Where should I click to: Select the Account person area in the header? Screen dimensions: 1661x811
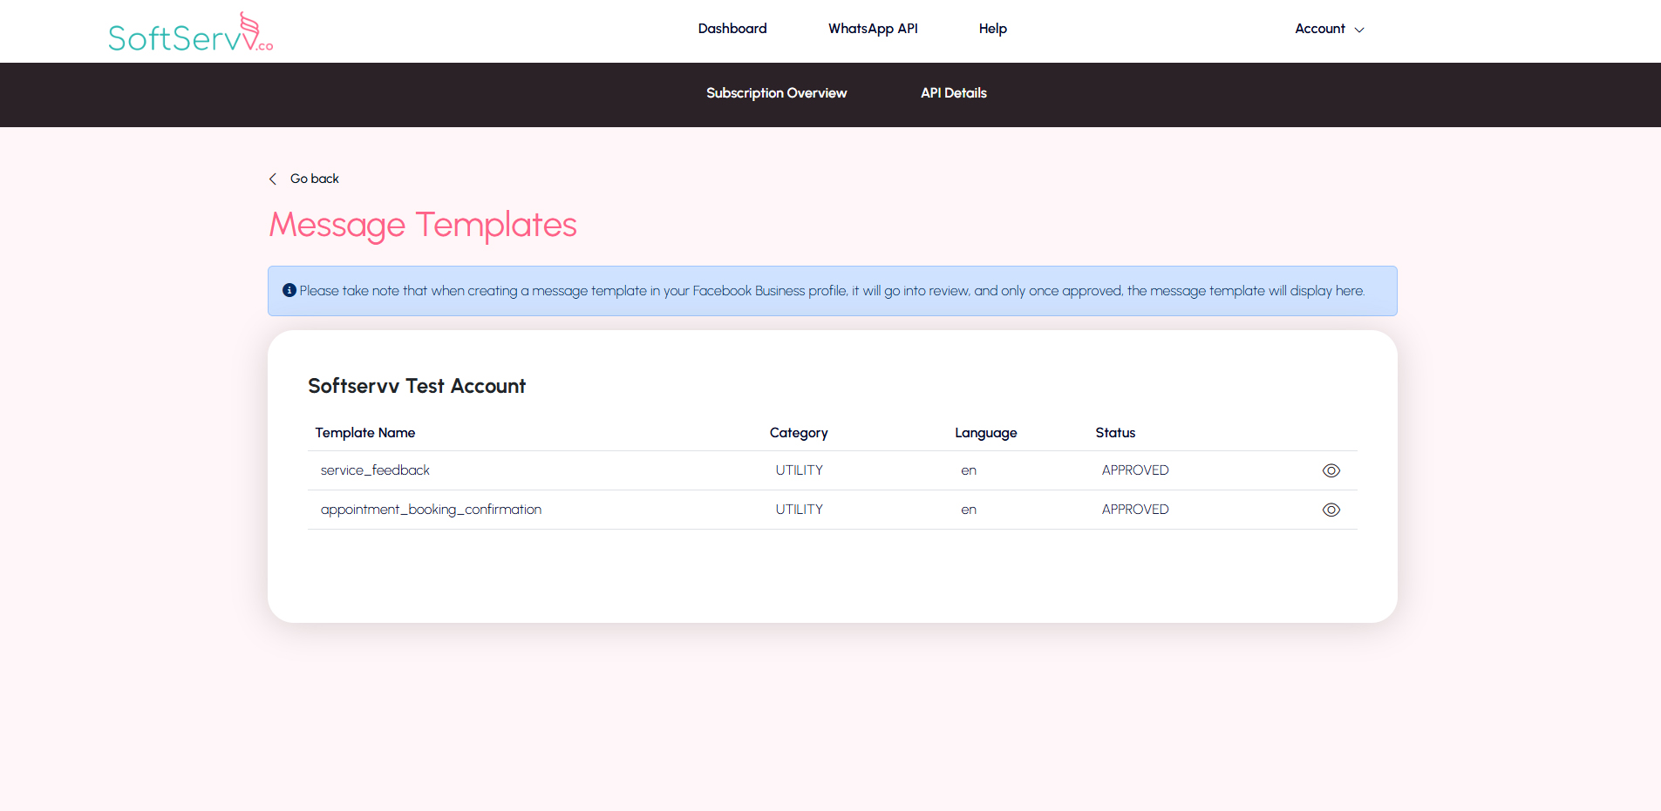click(1319, 29)
